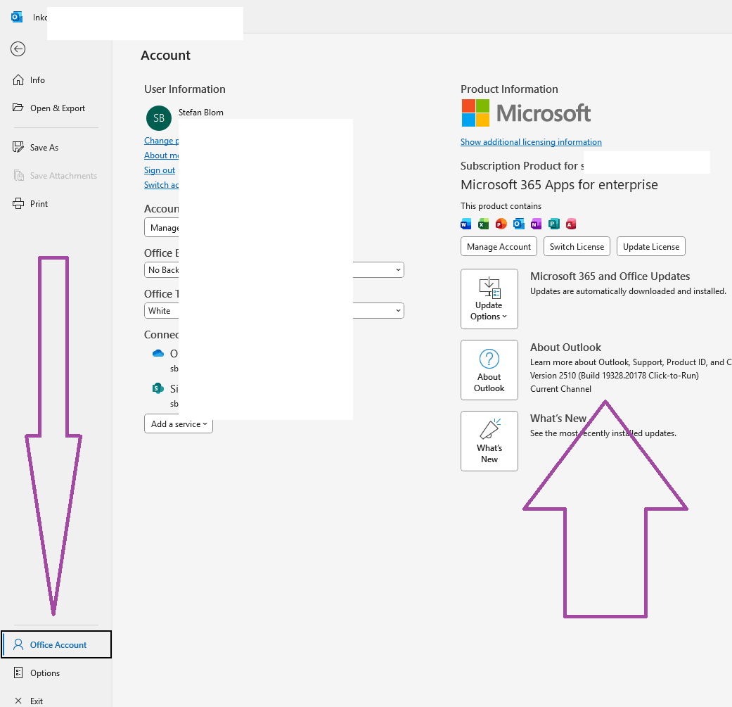
Task: Click the OneNote icon in product list
Action: (536, 224)
